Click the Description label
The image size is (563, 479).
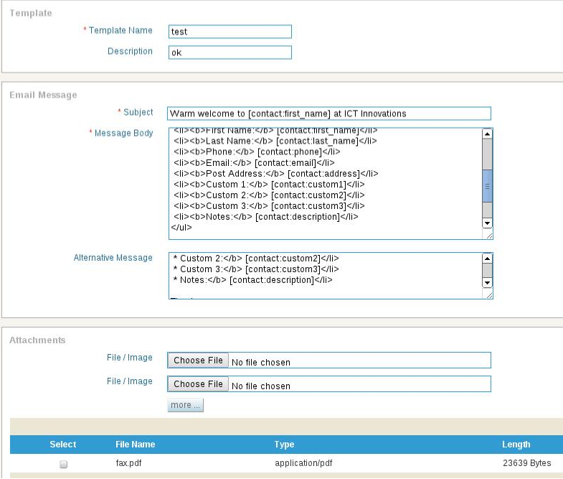(130, 51)
